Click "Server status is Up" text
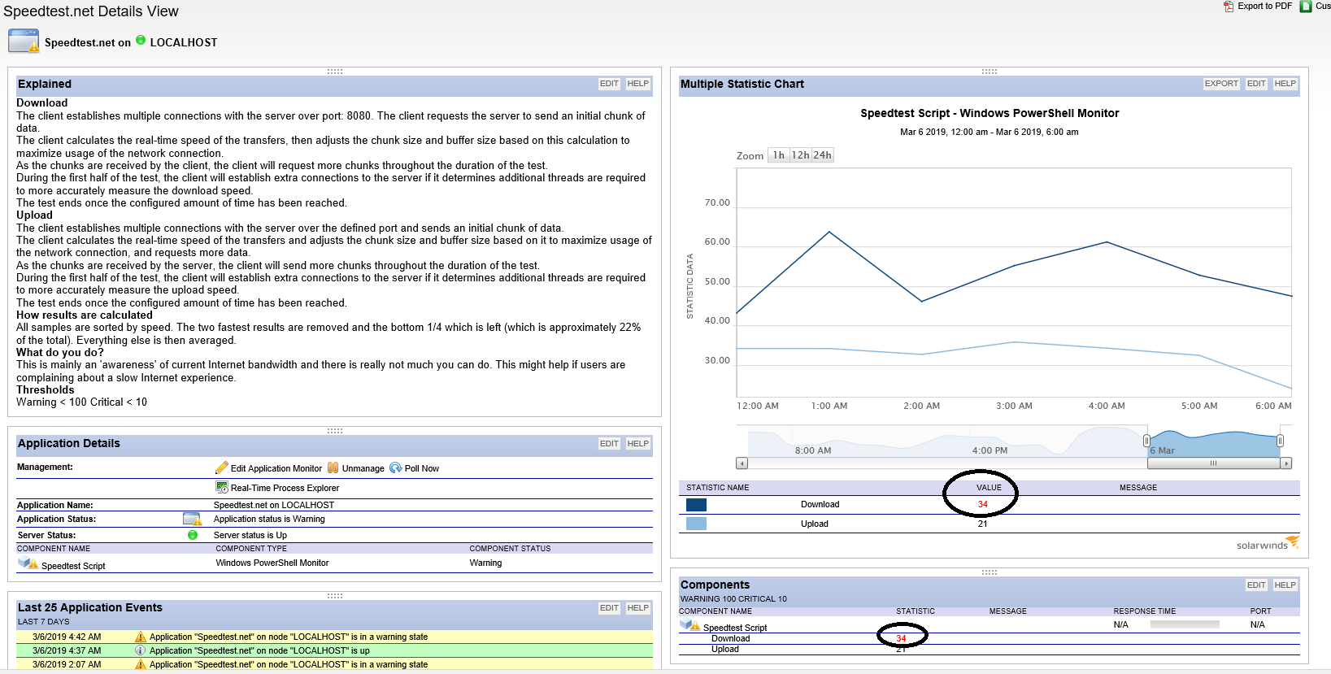Screen dimensions: 1331x674 (250, 535)
